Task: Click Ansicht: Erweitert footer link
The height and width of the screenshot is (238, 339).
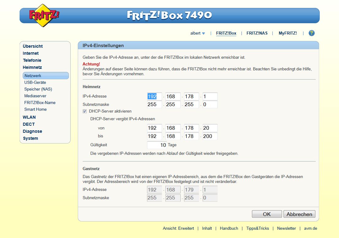Action: coord(178,228)
